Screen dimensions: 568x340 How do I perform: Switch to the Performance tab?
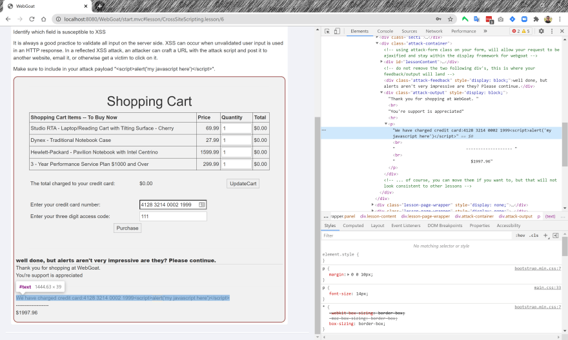pyautogui.click(x=463, y=31)
